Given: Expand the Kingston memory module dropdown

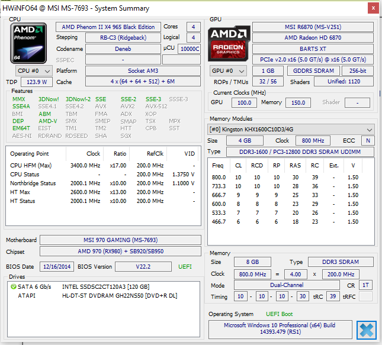Looking at the screenshot, I should pos(370,129).
